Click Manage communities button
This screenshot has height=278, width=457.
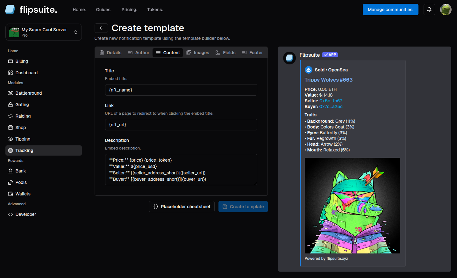pos(390,10)
